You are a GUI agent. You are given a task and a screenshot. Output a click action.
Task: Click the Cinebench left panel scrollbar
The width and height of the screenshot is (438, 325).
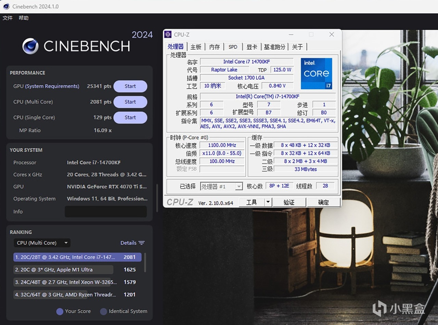[x=157, y=198]
